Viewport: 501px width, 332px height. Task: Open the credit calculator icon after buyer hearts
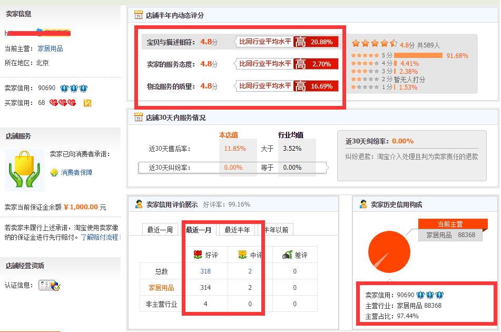point(87,103)
